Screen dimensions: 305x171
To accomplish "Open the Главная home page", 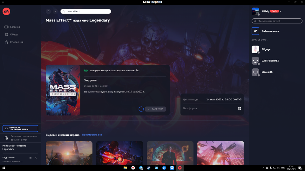I will (x=12, y=27).
